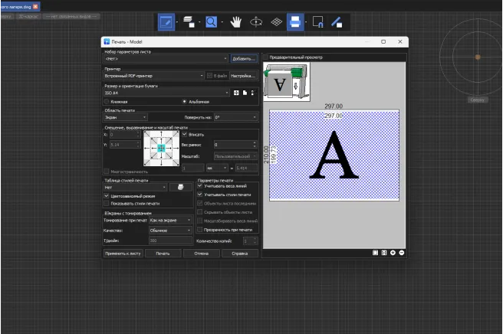
Task: Open the Принтер dropdown list
Action: (153, 75)
